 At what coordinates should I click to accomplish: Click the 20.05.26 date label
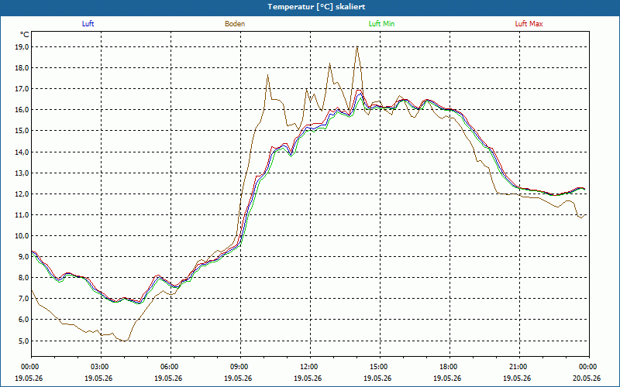pyautogui.click(x=587, y=378)
